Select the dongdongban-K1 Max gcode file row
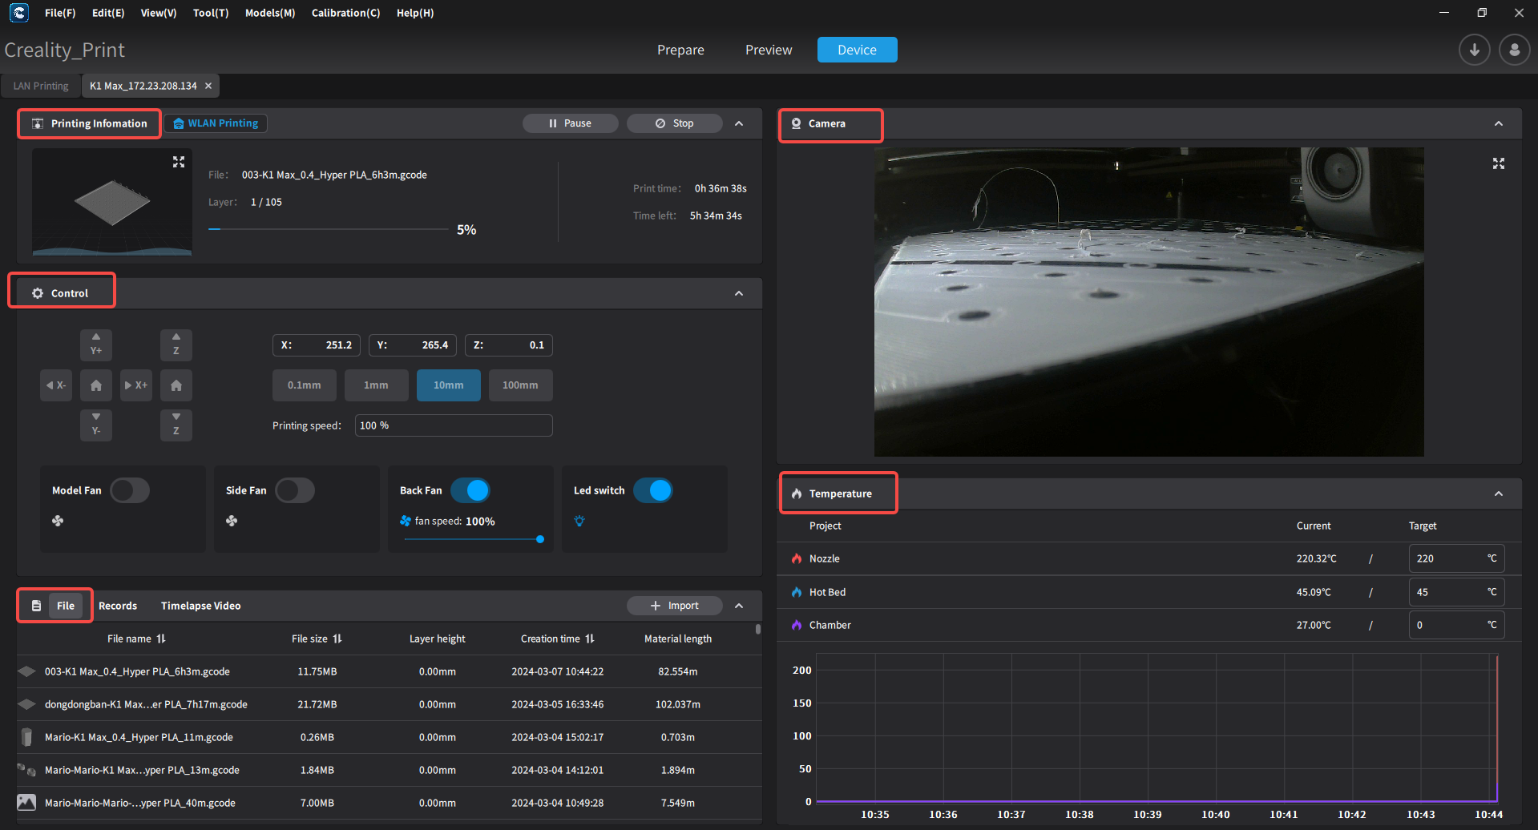The height and width of the screenshot is (830, 1538). [x=389, y=704]
